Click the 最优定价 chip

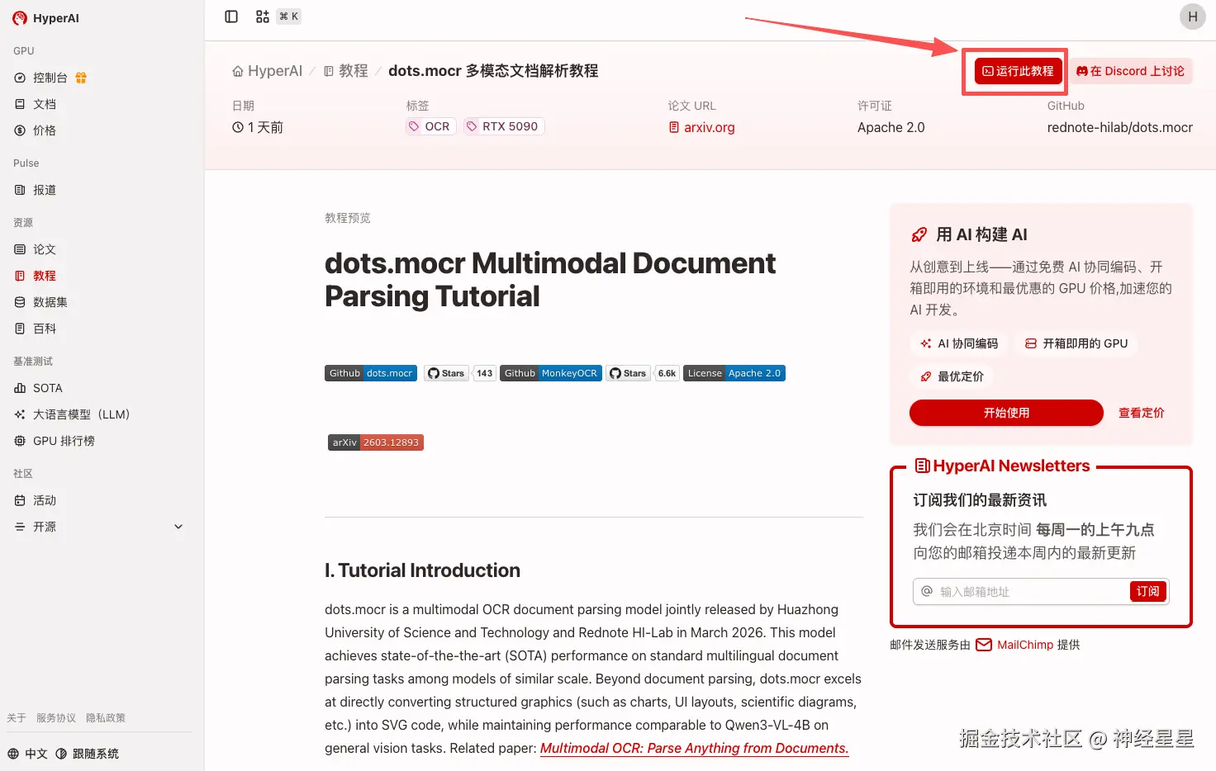[x=952, y=376]
